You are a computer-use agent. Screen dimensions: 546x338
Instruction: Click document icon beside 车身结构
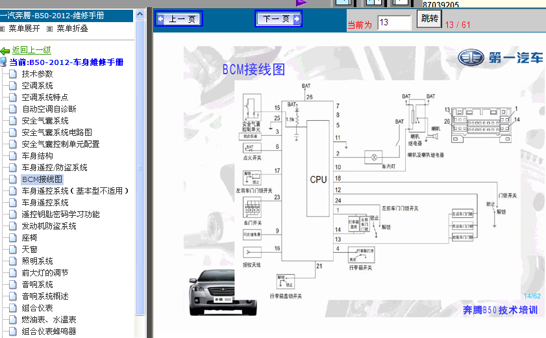tap(12, 156)
